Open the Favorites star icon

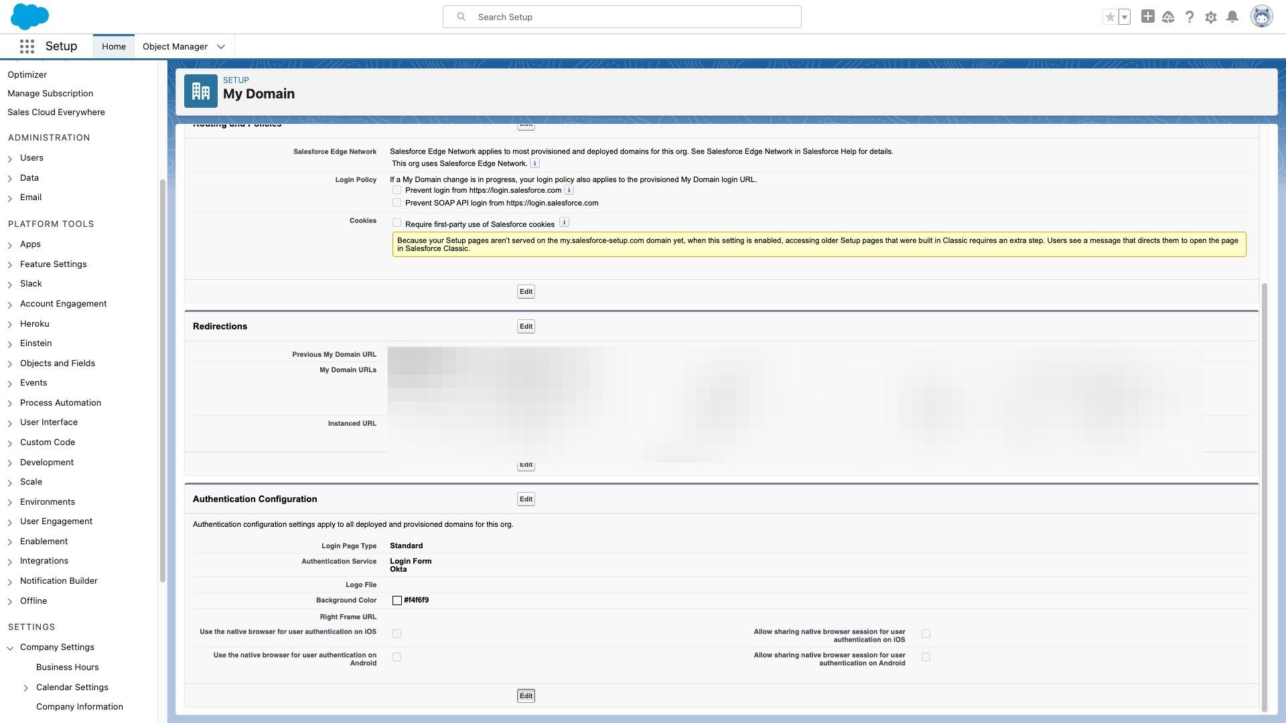[1110, 17]
